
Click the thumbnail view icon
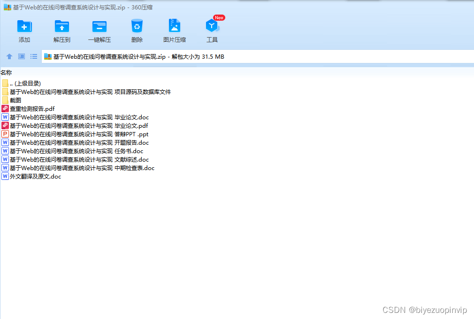point(21,56)
